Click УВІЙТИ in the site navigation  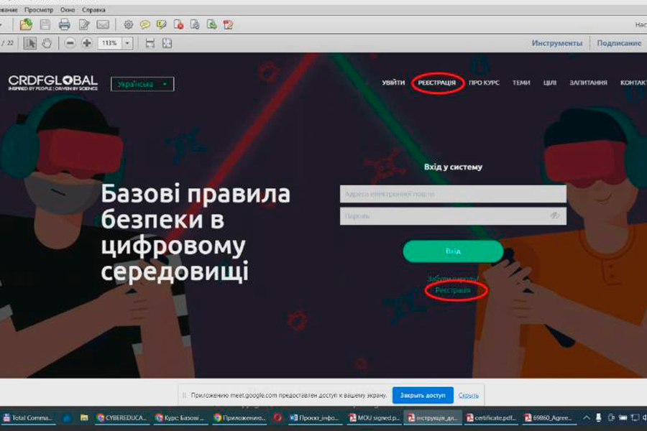393,83
